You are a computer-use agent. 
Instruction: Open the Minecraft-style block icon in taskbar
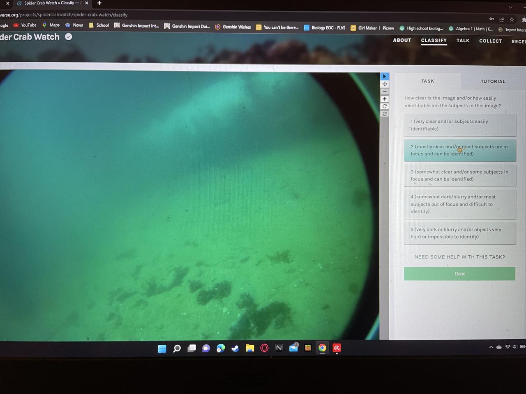pos(308,348)
